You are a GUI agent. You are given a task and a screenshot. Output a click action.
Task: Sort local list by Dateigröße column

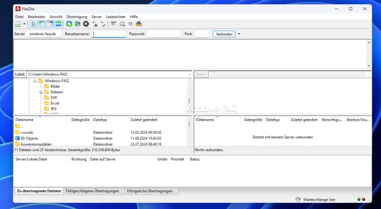[79, 120]
